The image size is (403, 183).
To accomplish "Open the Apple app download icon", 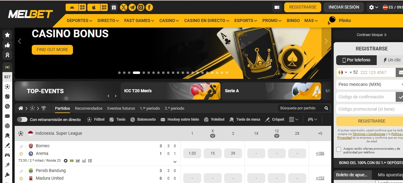I will pyautogui.click(x=94, y=7).
